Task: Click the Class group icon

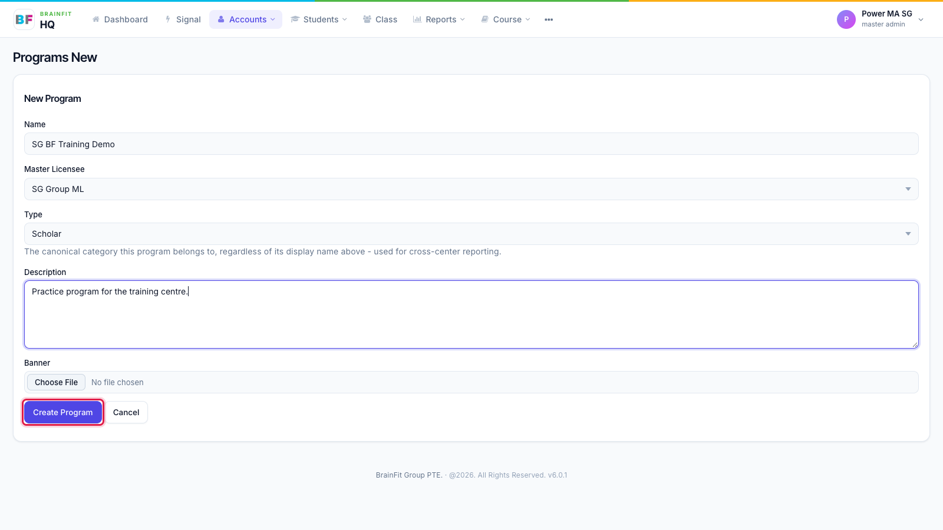Action: point(367,19)
